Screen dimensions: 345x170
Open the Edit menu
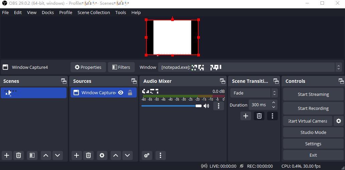[x=18, y=13]
